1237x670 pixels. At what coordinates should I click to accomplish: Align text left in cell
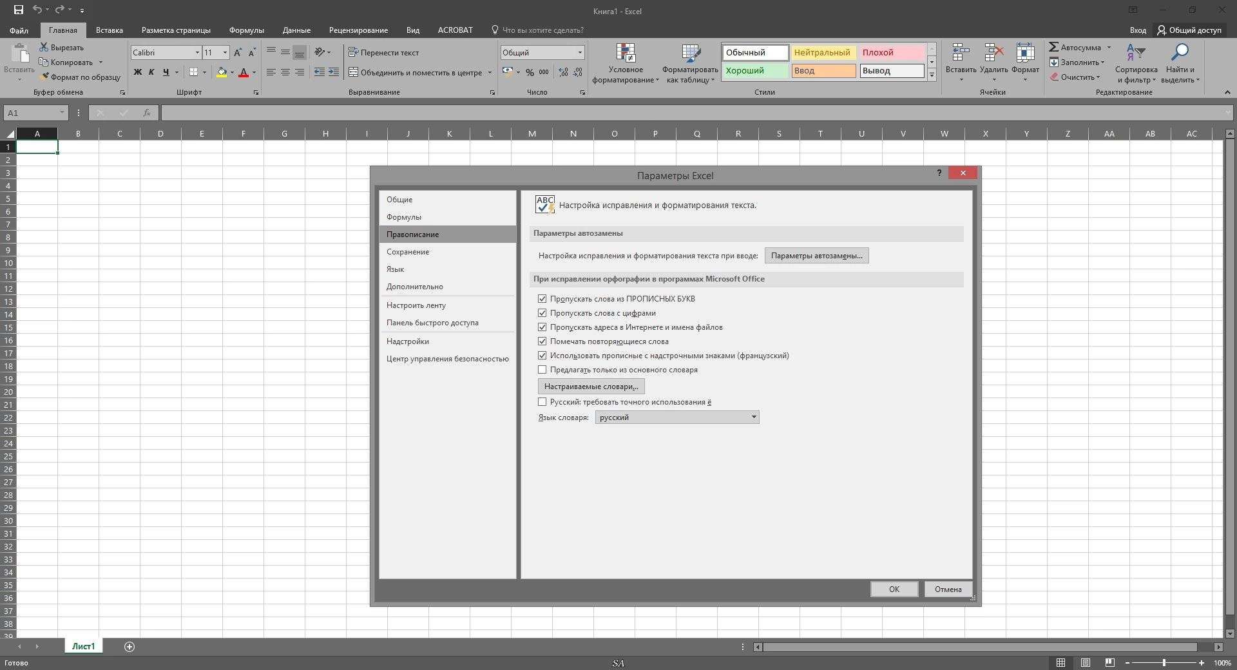[271, 72]
